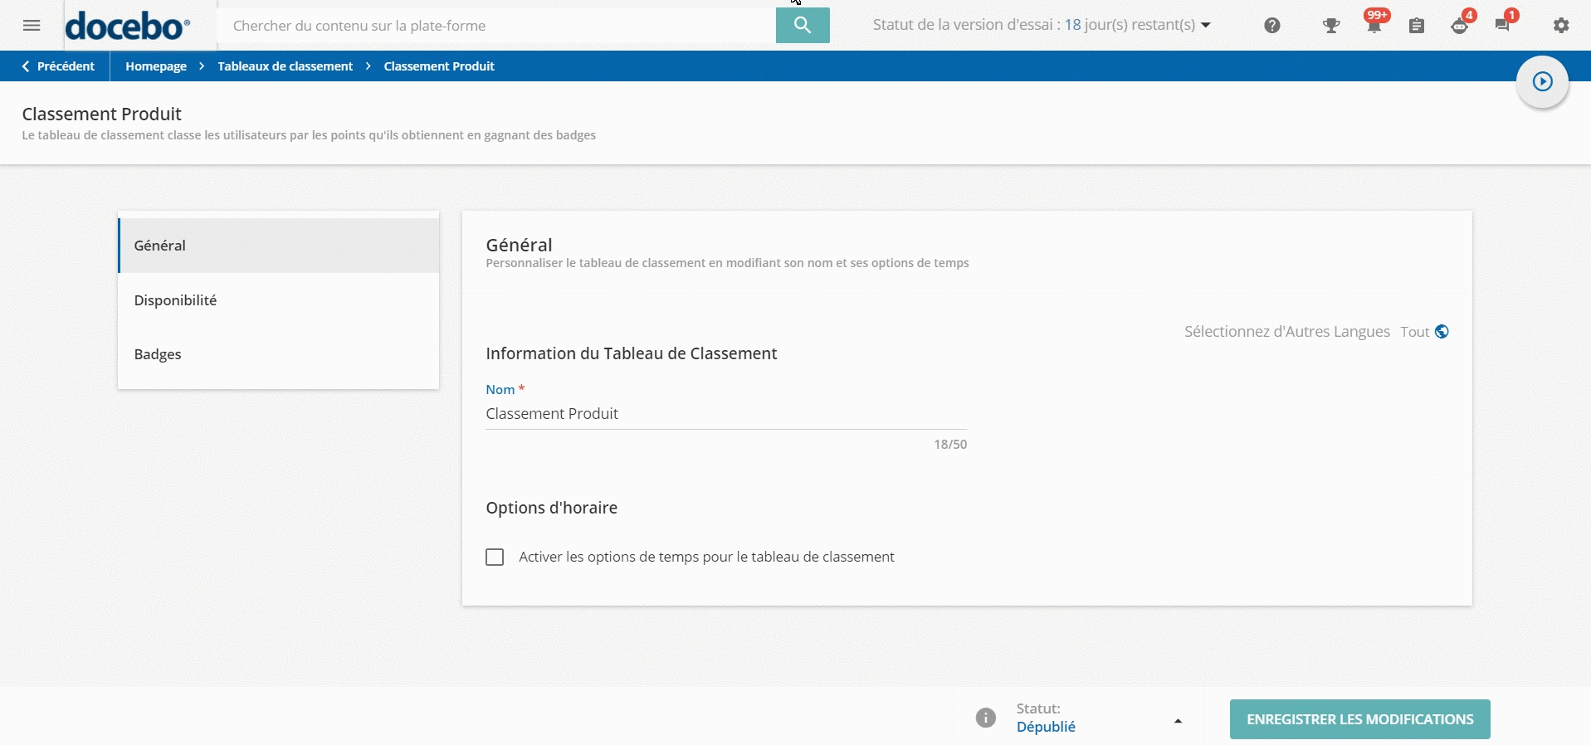The height and width of the screenshot is (745, 1591).
Task: Navigate to Tableaux de classement breadcrumb
Action: 285,66
